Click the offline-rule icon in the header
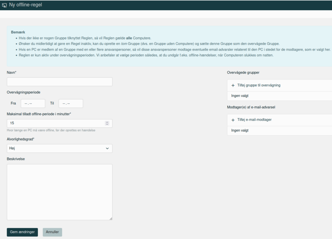Viewport: 332px width, 239px height. click(4, 5)
